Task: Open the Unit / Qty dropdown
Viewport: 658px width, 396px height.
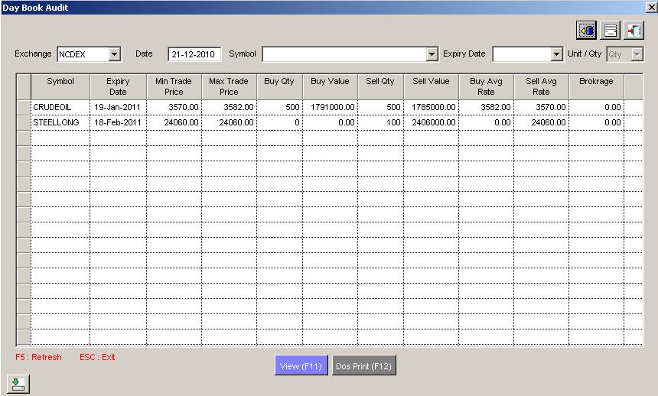Action: point(637,54)
